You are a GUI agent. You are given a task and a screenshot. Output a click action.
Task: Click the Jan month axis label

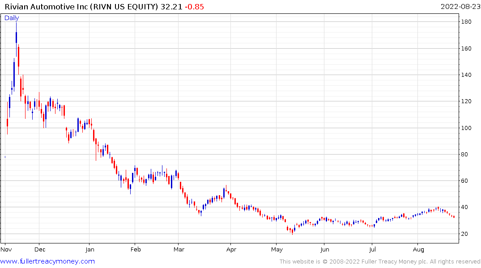[89, 249]
